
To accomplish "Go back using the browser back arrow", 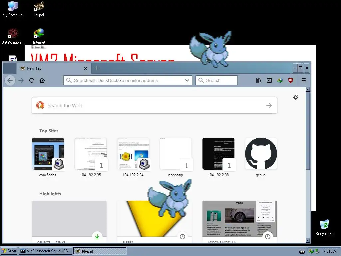I will tap(10, 80).
